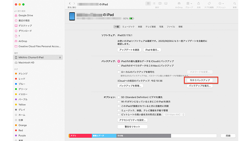Select the Orange (オレンジ) tag
251x141 pixels.
point(21,74)
